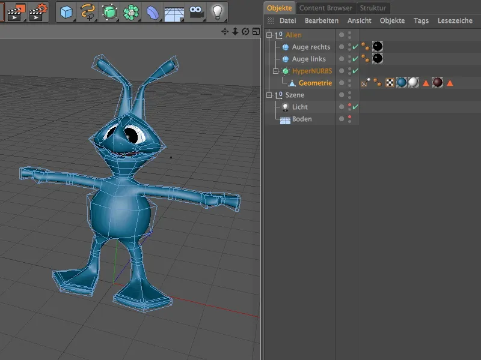Screen dimensions: 481x360
Task: Switch to the Struktur tab
Action: 373,8
